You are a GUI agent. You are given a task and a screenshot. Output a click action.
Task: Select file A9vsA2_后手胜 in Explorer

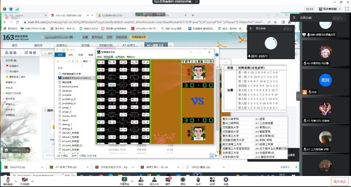(70, 133)
